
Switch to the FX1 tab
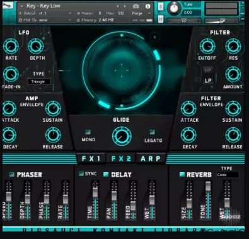(91, 159)
